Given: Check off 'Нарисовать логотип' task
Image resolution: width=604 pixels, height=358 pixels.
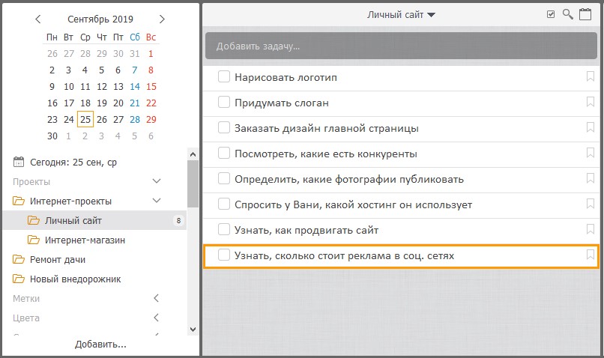Looking at the screenshot, I should click(224, 76).
